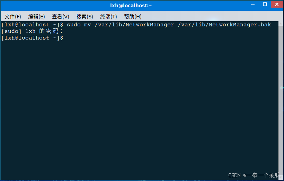Click the CSDN watermark text
The width and height of the screenshot is (284, 181).
coord(234,175)
